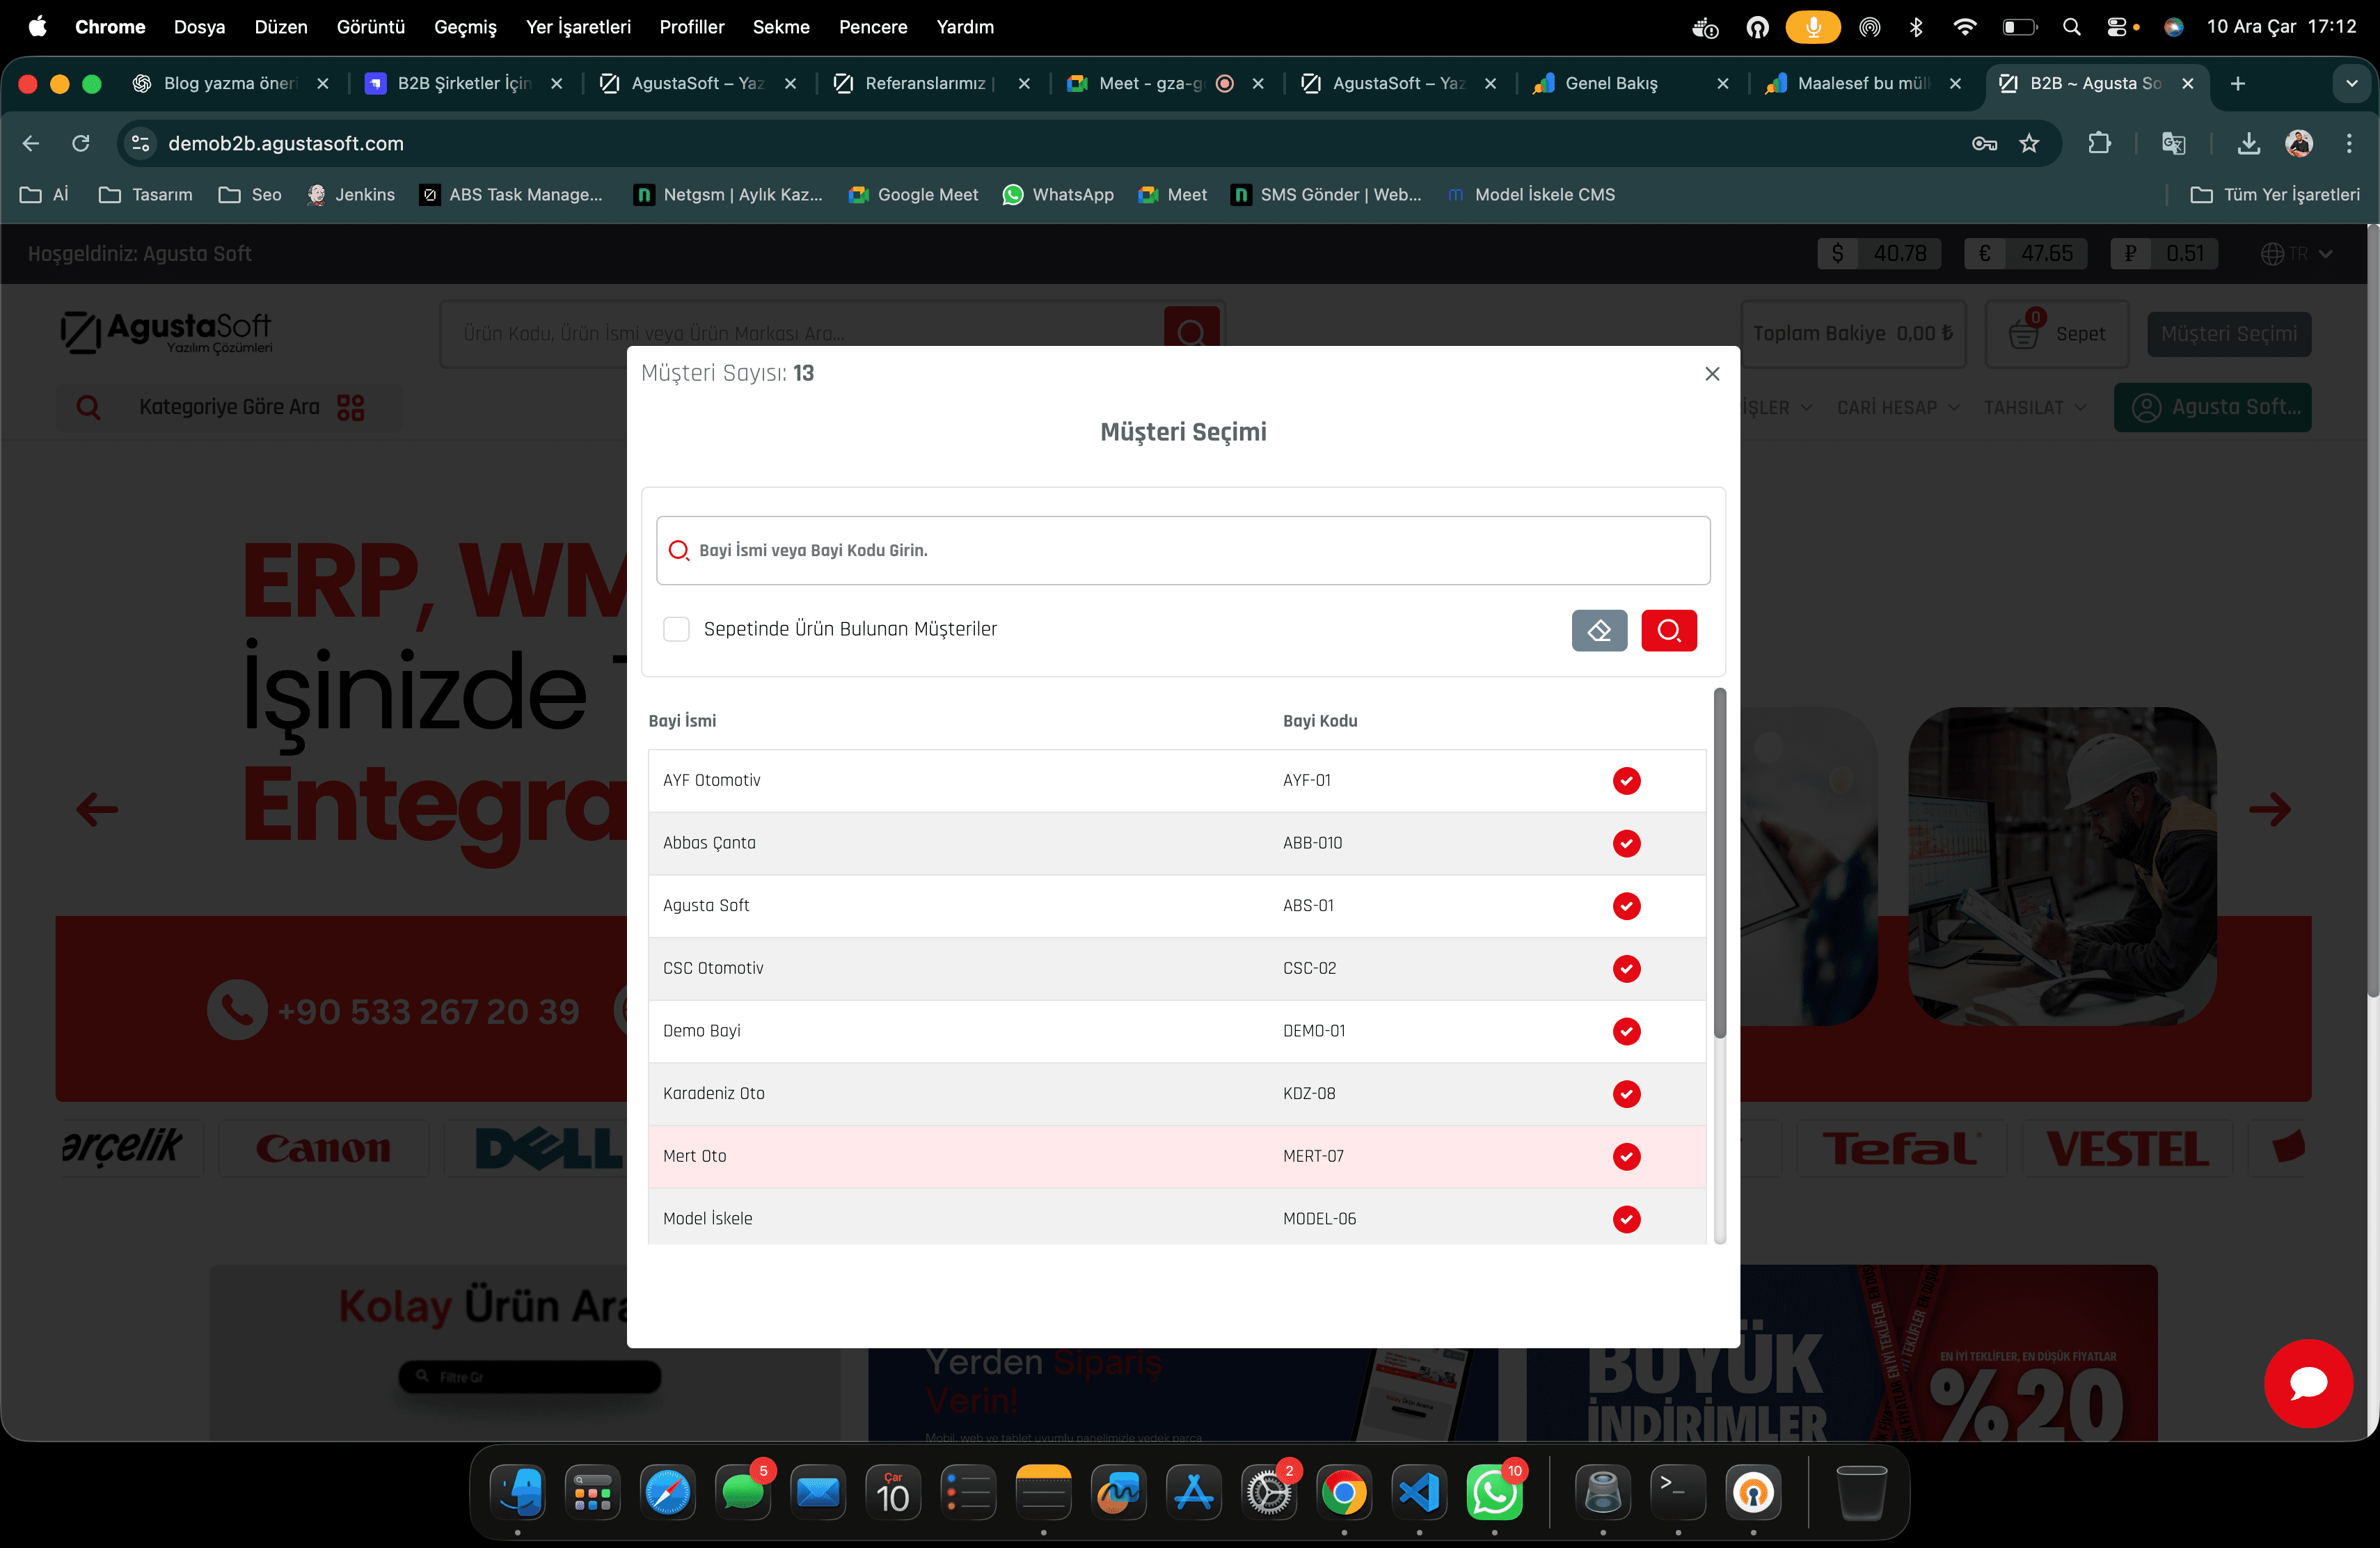Click the MERT-07 dealer code
The height and width of the screenshot is (1548, 2380).
[x=1313, y=1156]
